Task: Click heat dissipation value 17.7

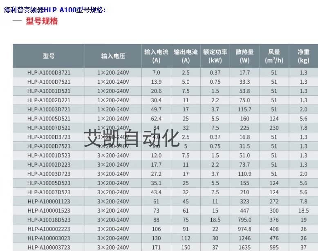Action: point(244,73)
